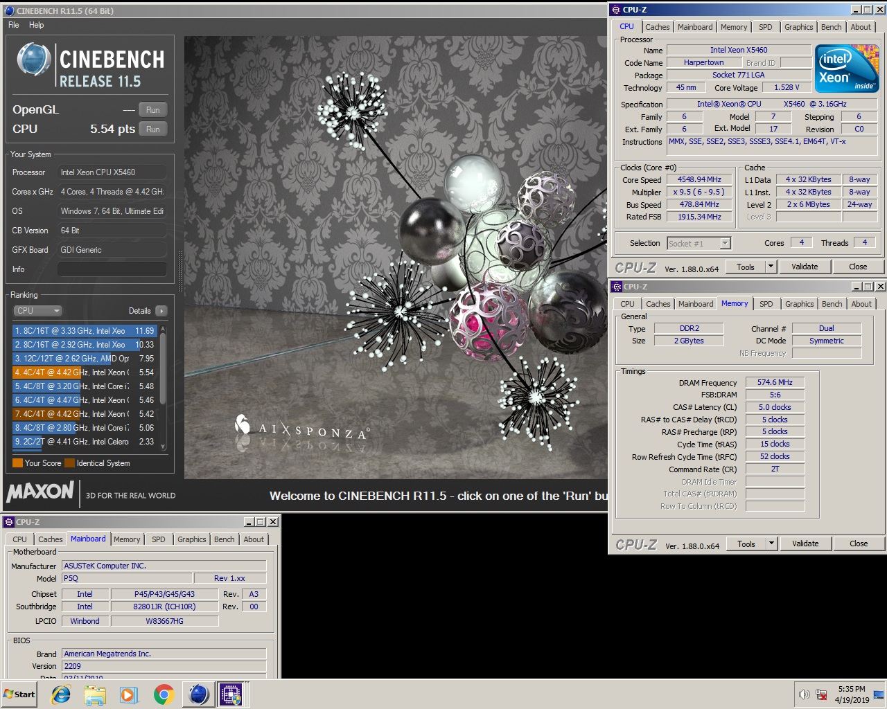
Task: Click the ranking list scrollbar
Action: coord(164,367)
